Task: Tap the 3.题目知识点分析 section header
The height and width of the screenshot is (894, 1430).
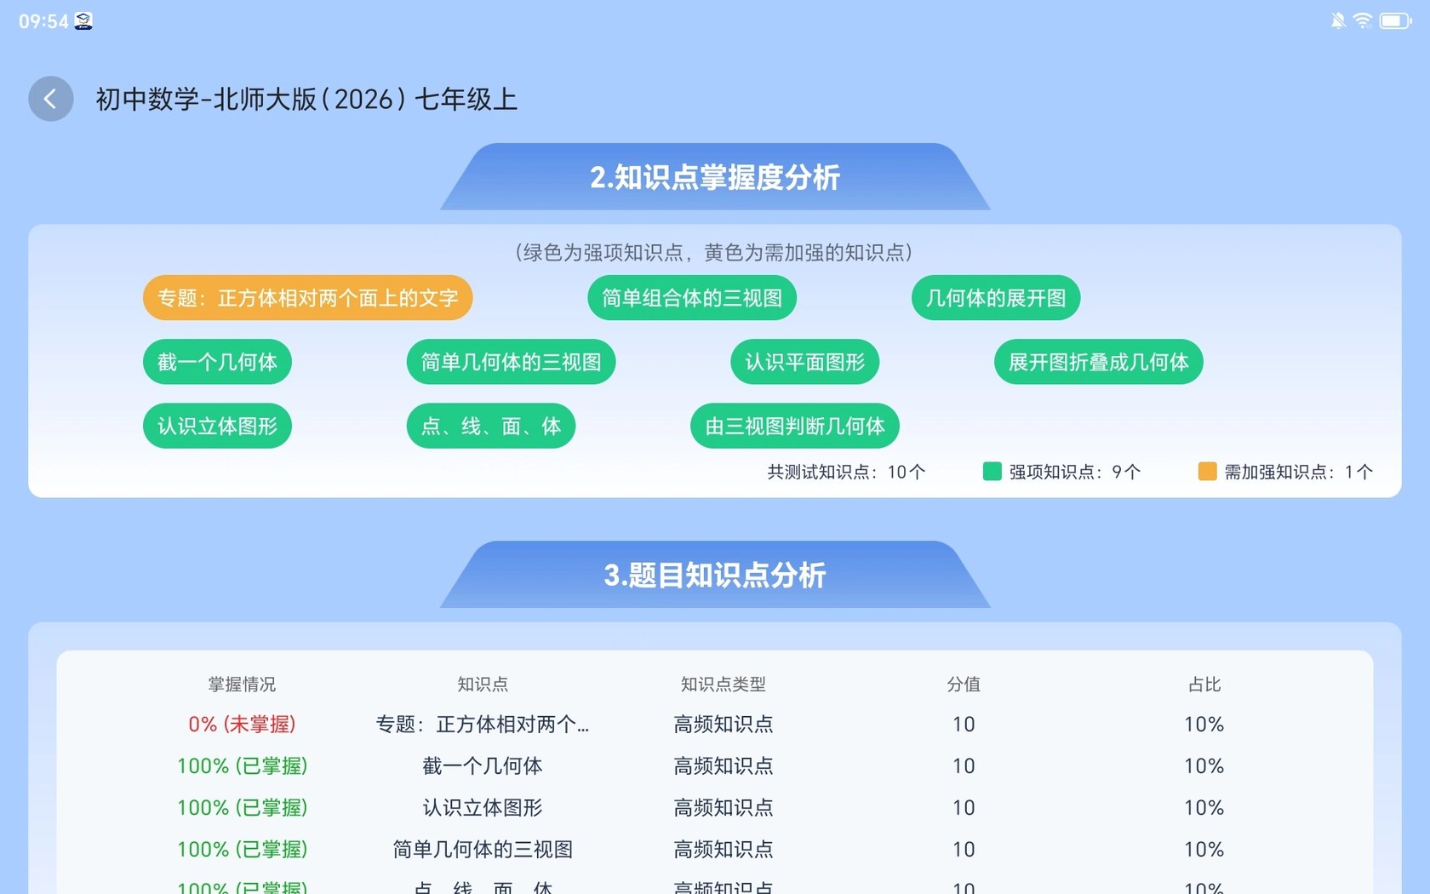Action: 715,575
